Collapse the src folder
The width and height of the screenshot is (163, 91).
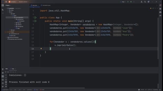pos(8,12)
